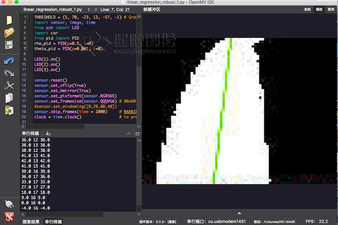Click terminal output row '42.0 13 42.0'
This screenshot has height=225, width=338.
(36, 161)
